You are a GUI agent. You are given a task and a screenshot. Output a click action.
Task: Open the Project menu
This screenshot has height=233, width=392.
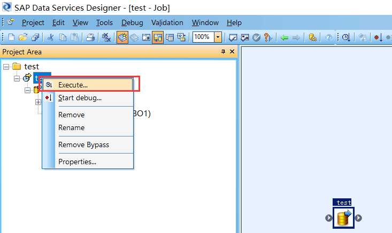[x=33, y=23]
